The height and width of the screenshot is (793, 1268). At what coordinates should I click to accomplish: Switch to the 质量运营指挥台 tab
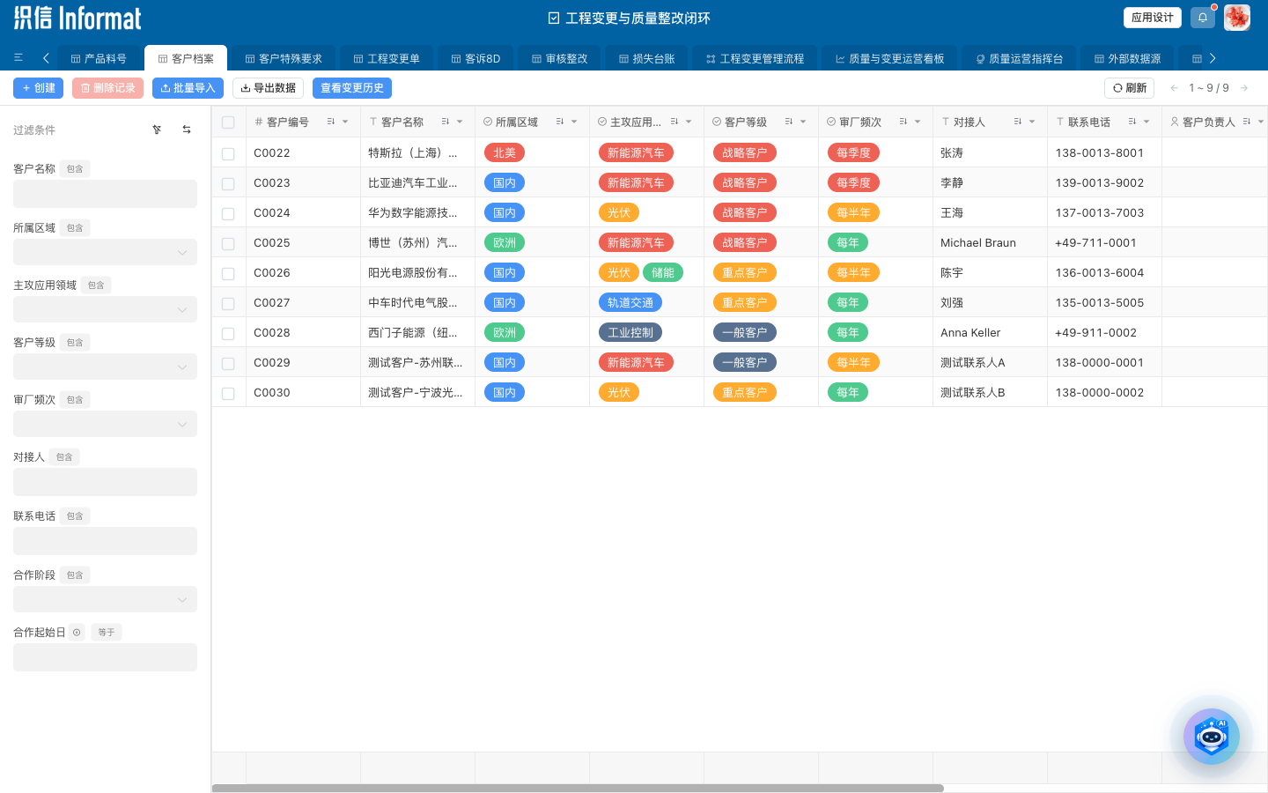pyautogui.click(x=1019, y=58)
